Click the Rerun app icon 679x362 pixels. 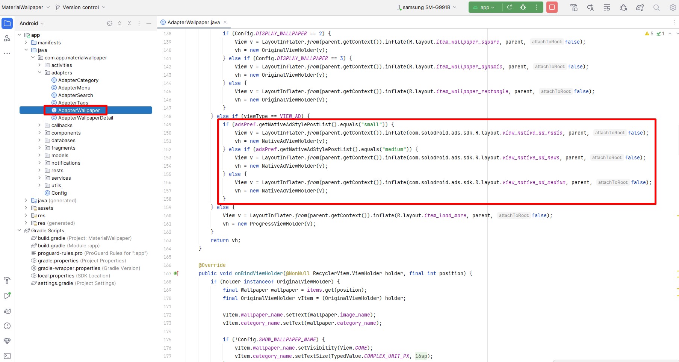(510, 7)
